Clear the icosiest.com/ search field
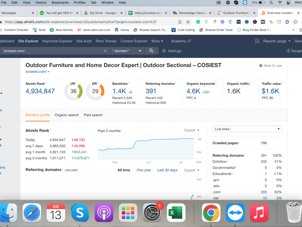 105,51
